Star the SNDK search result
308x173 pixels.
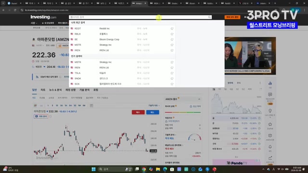[172, 78]
